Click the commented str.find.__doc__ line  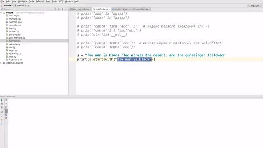click(x=102, y=35)
